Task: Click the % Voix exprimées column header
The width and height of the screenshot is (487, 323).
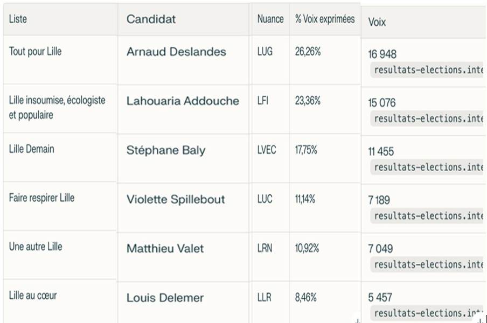Action: tap(325, 19)
